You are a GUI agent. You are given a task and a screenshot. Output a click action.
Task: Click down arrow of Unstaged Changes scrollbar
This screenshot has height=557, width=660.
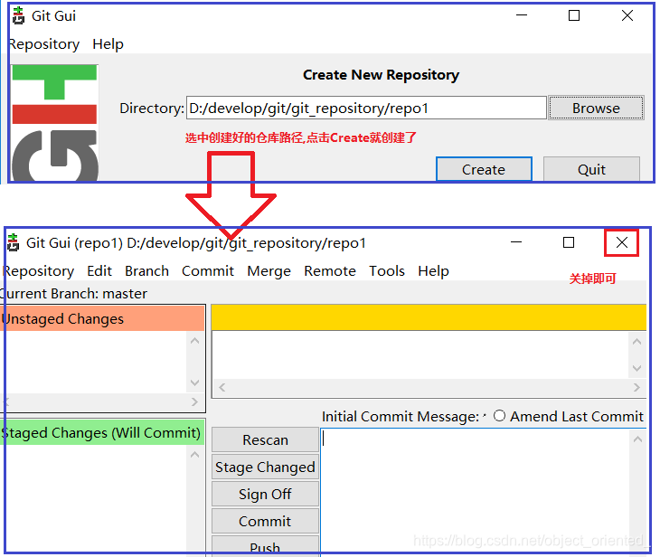pos(194,382)
